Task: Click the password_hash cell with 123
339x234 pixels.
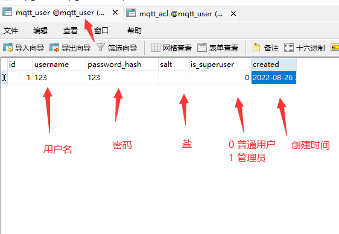Action: [x=122, y=78]
